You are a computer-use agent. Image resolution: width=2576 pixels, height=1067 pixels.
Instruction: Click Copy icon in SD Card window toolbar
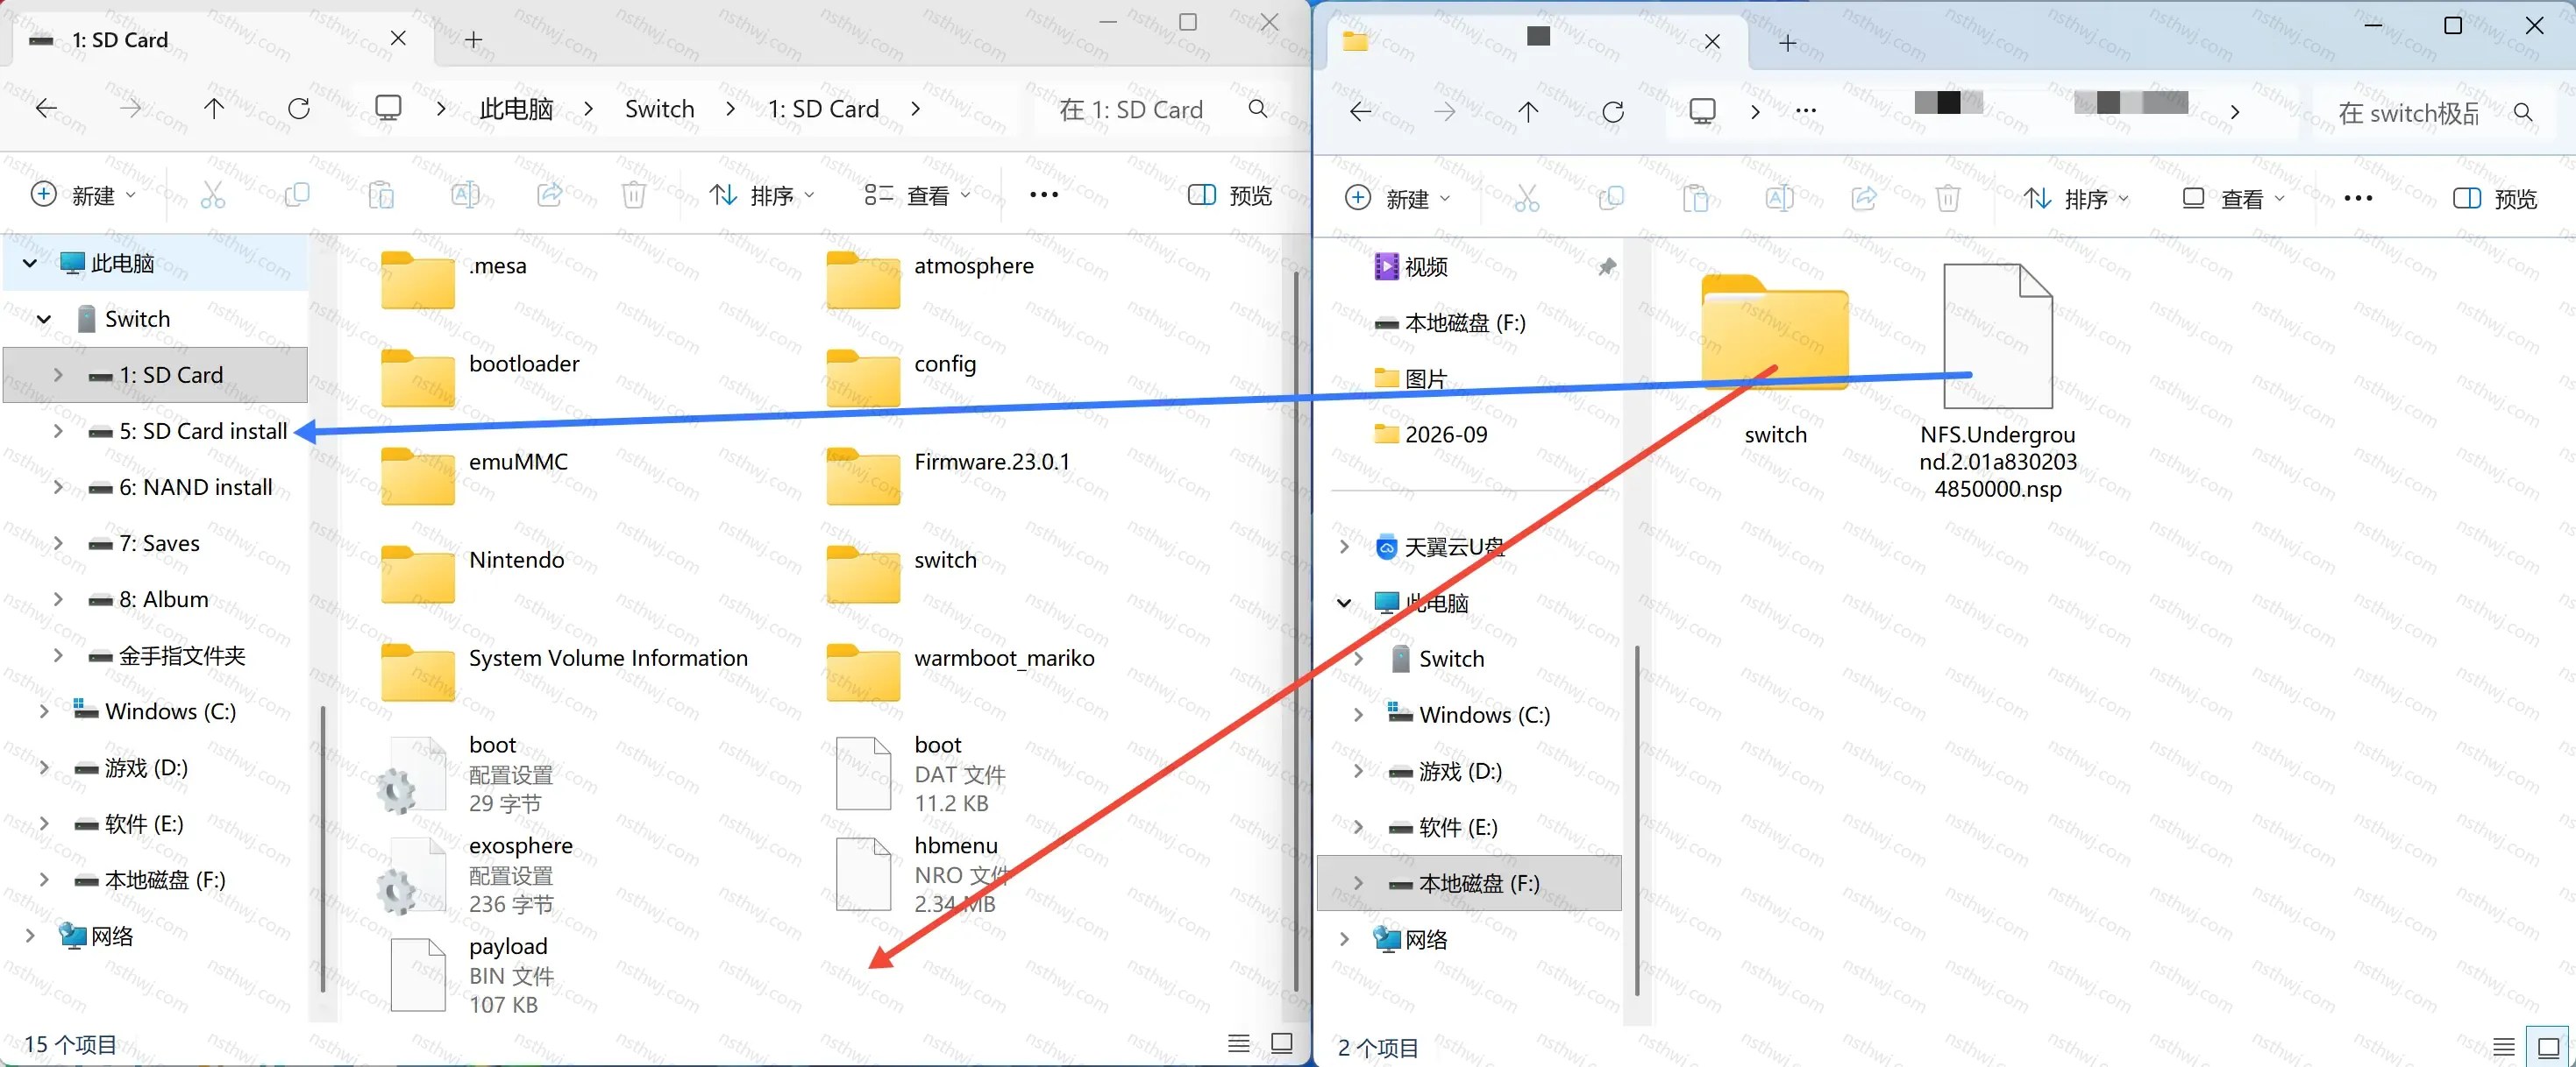[x=297, y=194]
